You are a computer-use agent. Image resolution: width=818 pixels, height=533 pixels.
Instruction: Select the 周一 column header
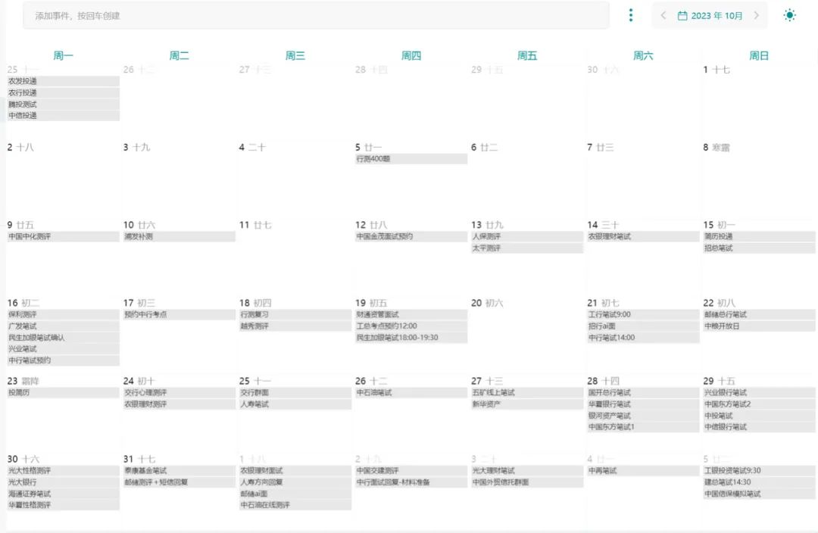(64, 55)
